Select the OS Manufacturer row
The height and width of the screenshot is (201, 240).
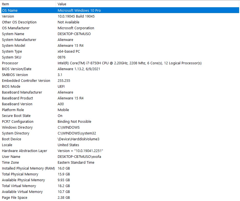pyautogui.click(x=120, y=28)
